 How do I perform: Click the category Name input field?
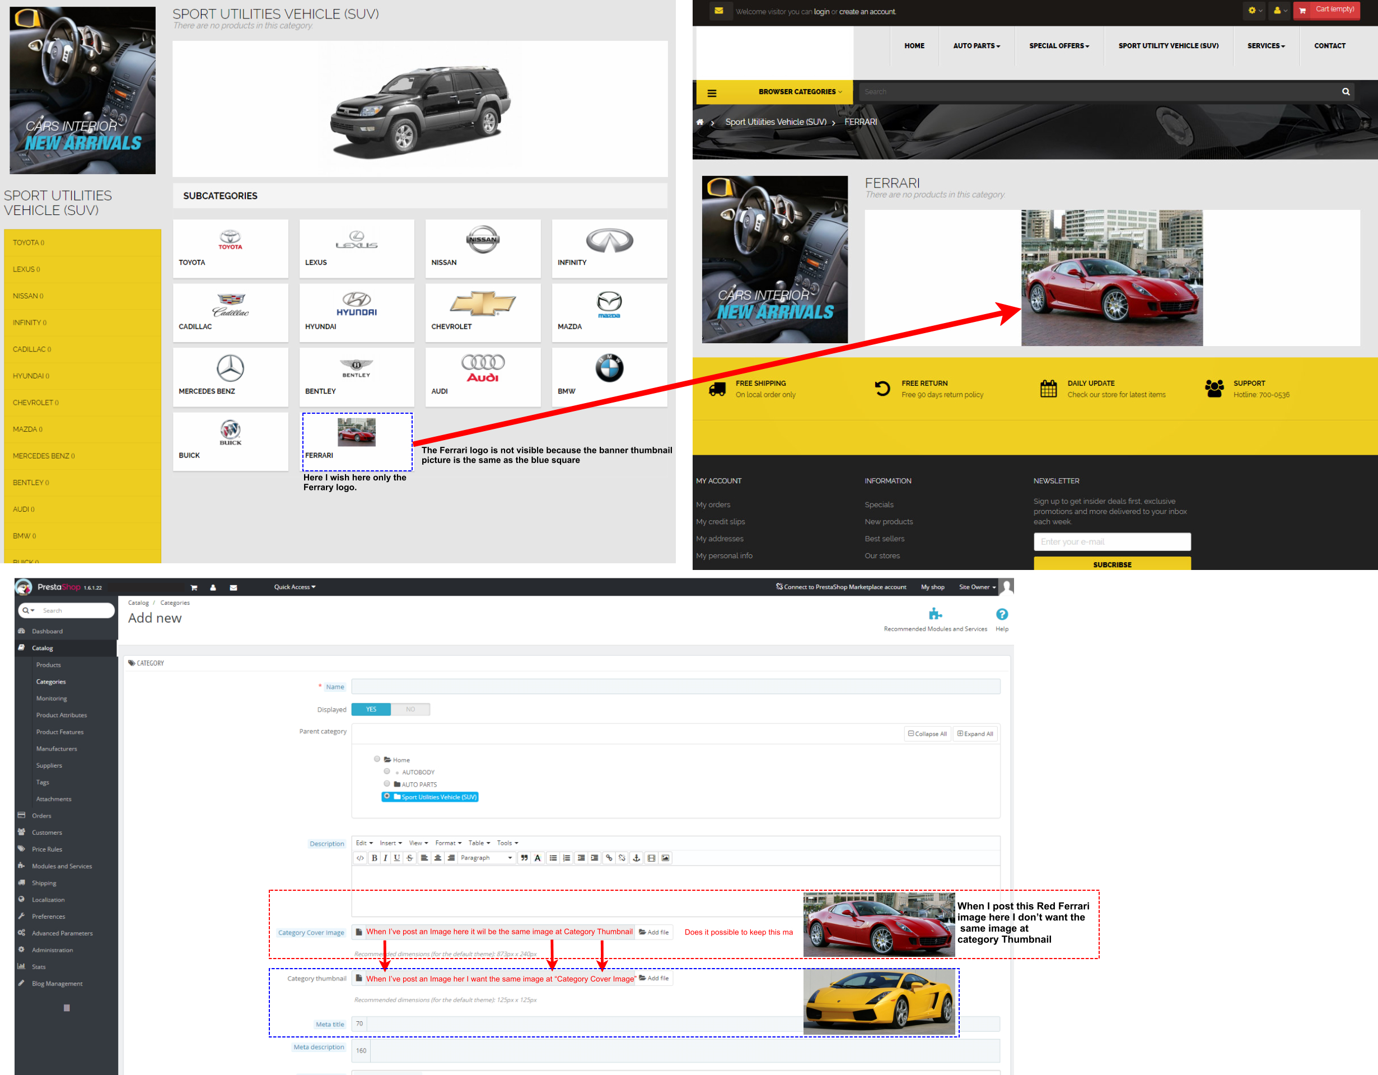click(675, 686)
